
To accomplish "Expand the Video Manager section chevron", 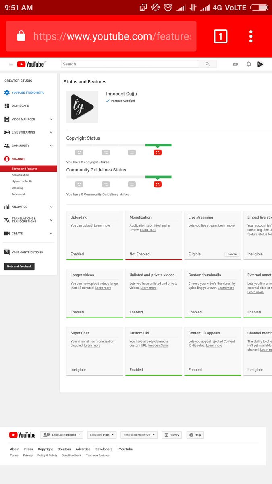I will [x=51, y=119].
